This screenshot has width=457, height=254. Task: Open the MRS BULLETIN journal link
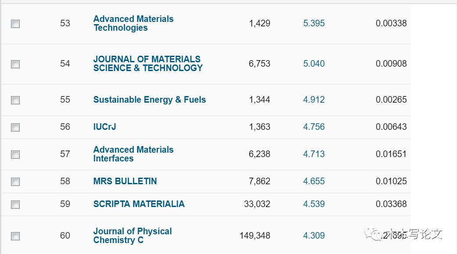click(125, 181)
